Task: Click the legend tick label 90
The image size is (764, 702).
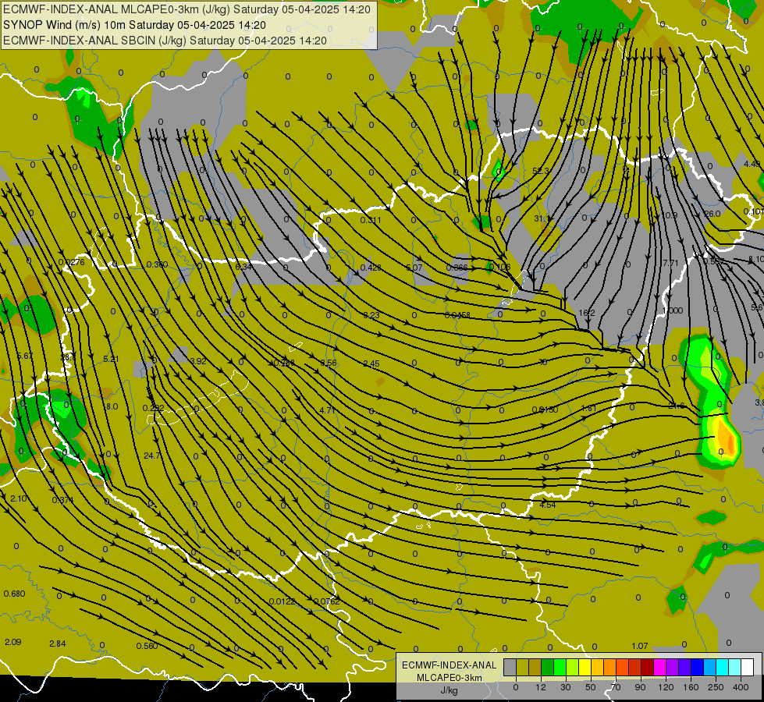Action: tap(640, 687)
